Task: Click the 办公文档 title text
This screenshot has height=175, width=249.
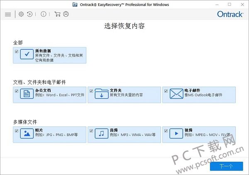Action: [43, 90]
